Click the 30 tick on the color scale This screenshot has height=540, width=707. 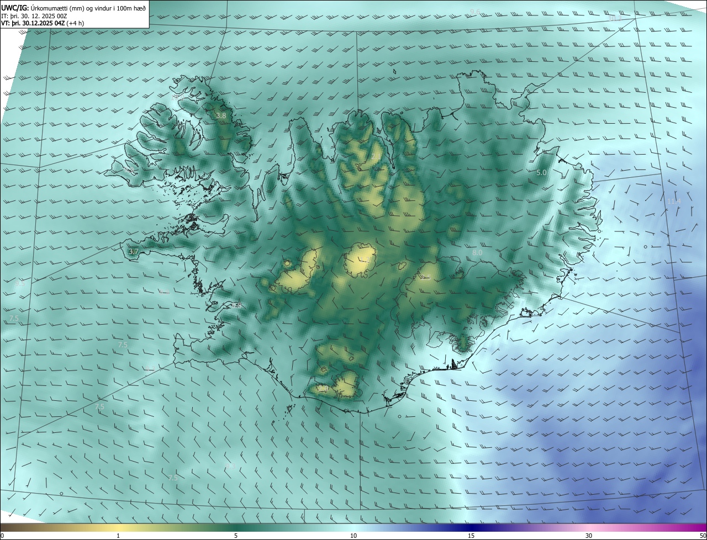coord(589,536)
